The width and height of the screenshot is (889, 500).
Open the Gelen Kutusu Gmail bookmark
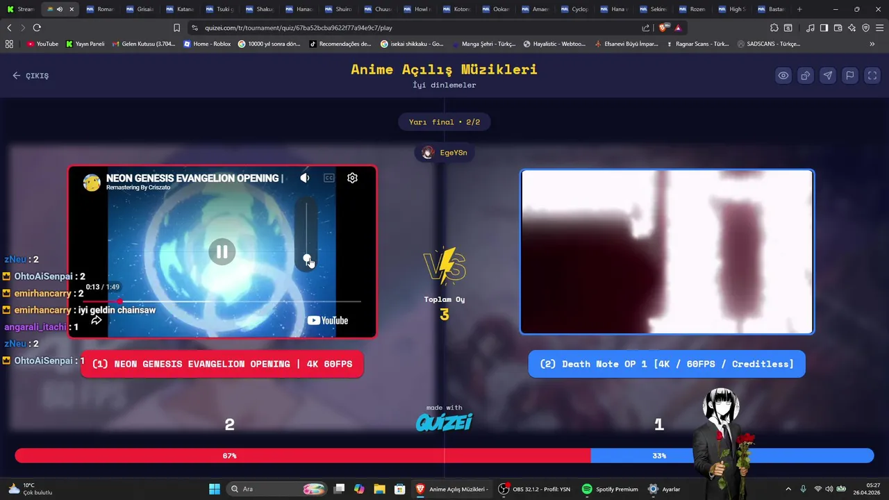[x=143, y=44]
